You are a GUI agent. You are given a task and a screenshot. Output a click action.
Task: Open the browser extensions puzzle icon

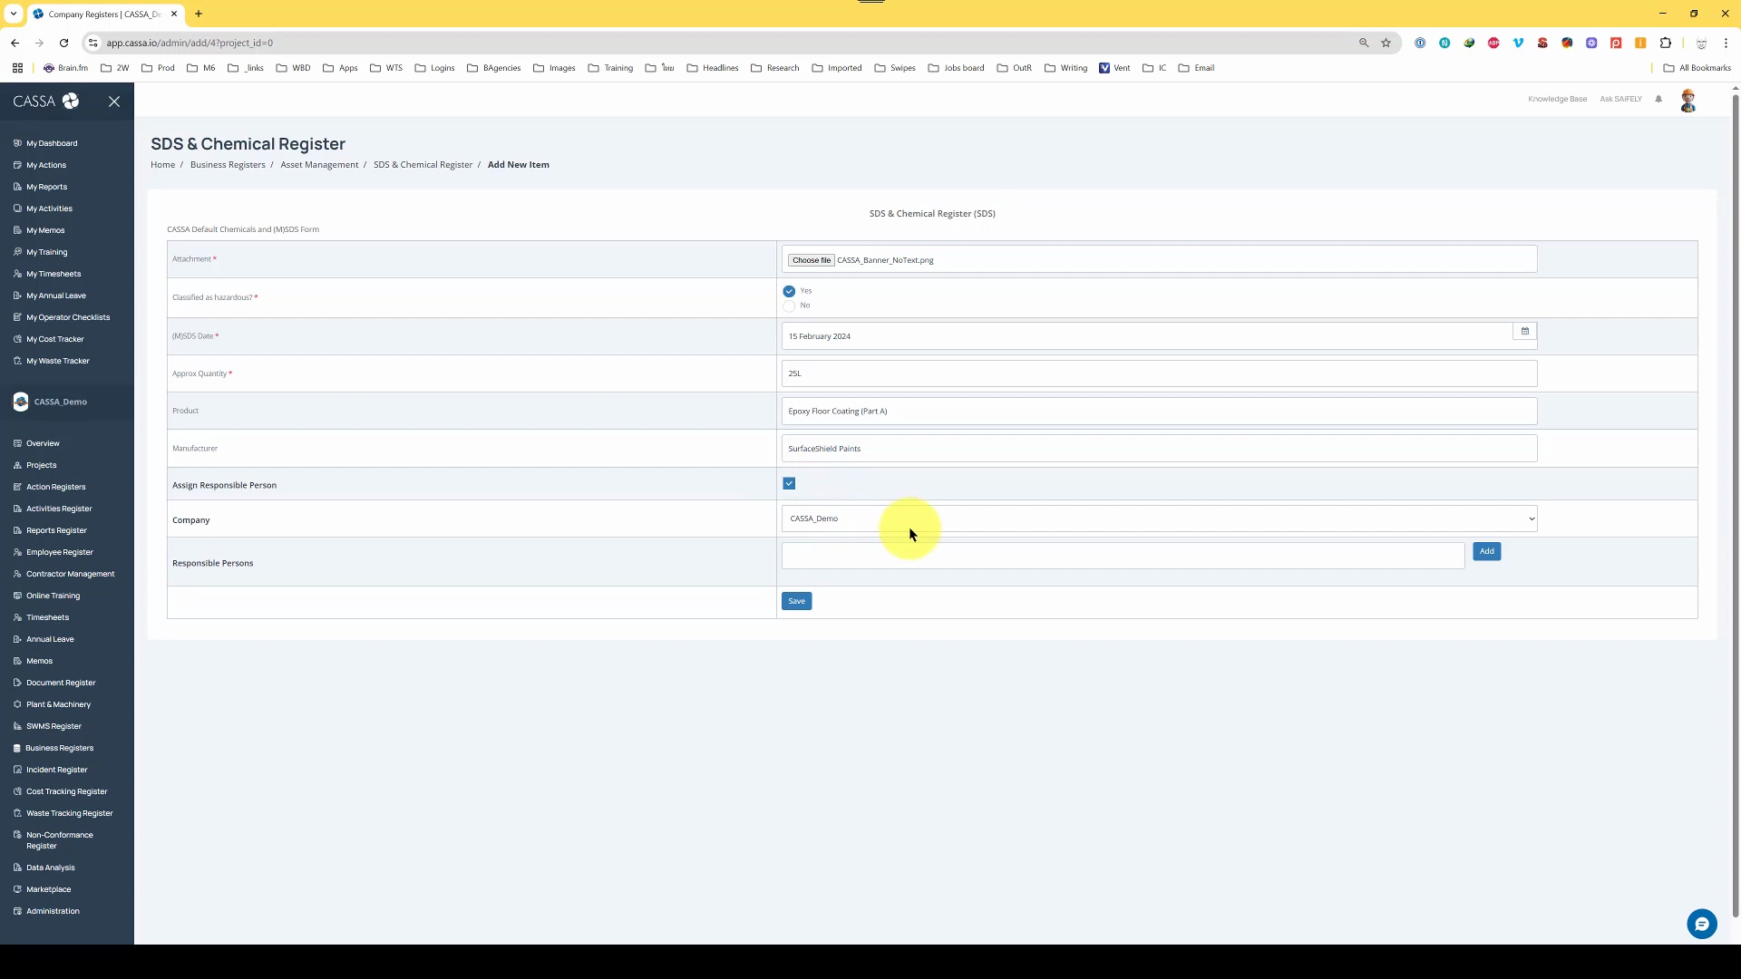[1665, 43]
